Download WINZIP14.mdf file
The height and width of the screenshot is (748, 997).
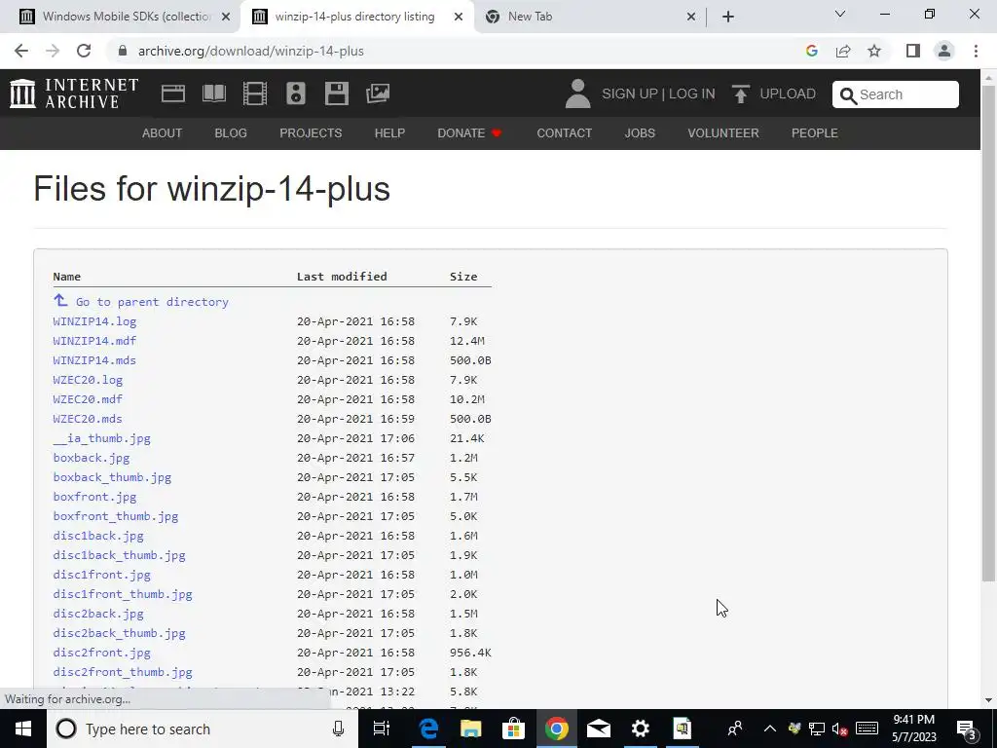pos(94,341)
